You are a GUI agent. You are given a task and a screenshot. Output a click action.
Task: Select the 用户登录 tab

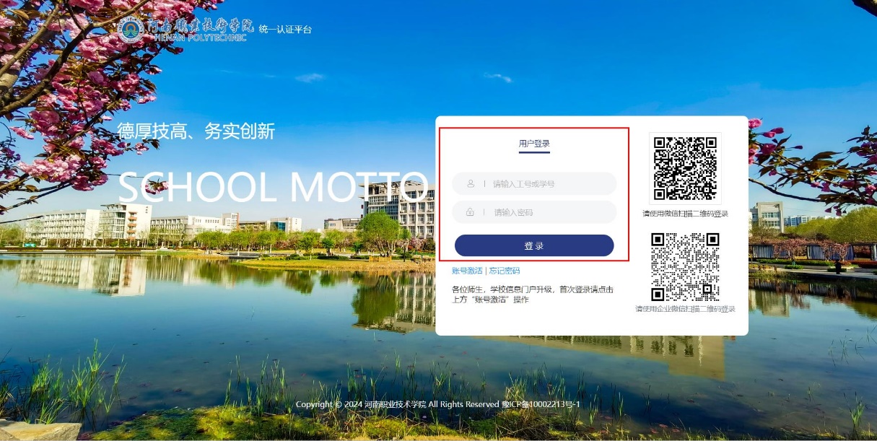pyautogui.click(x=534, y=144)
